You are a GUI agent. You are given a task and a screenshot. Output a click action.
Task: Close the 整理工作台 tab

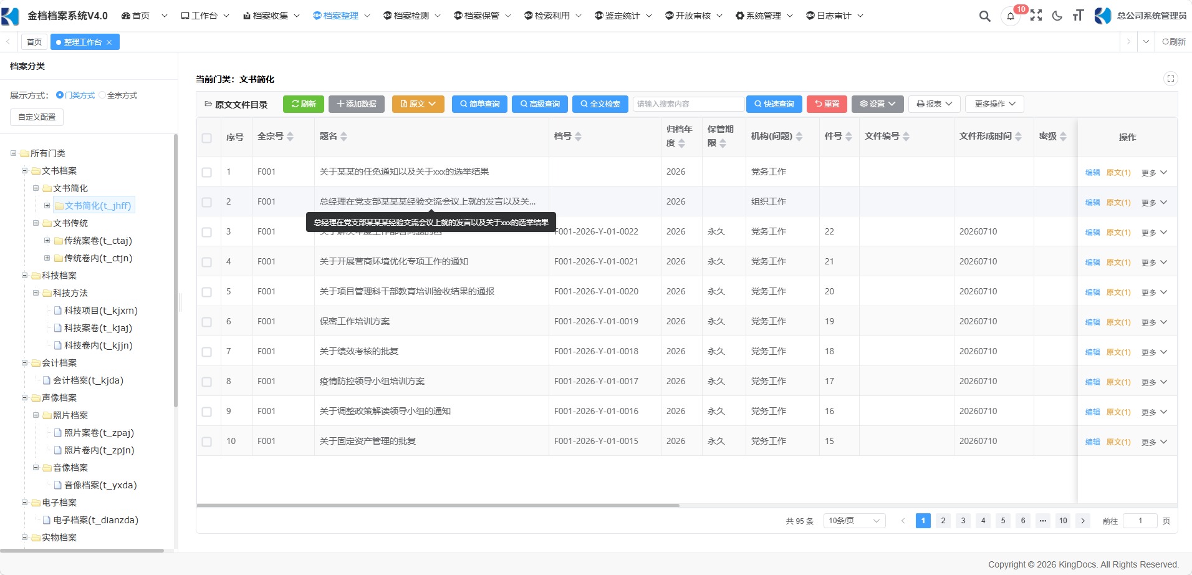109,42
